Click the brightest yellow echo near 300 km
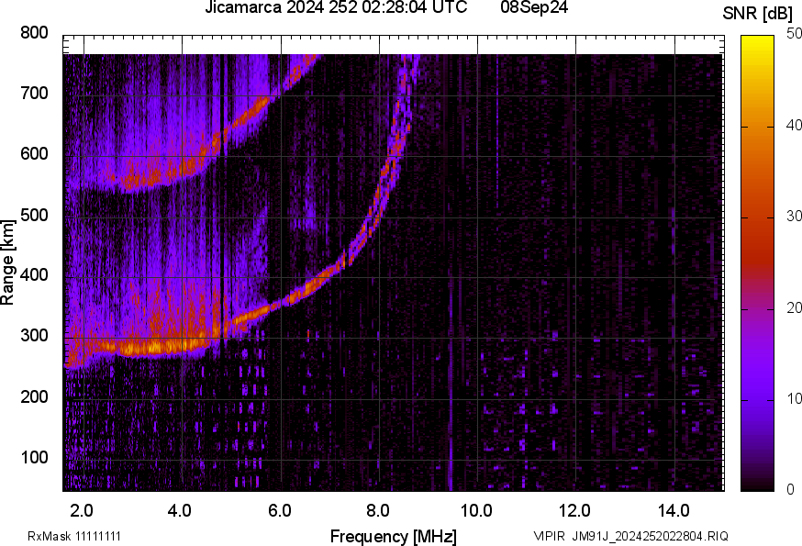802x546 pixels. (147, 348)
